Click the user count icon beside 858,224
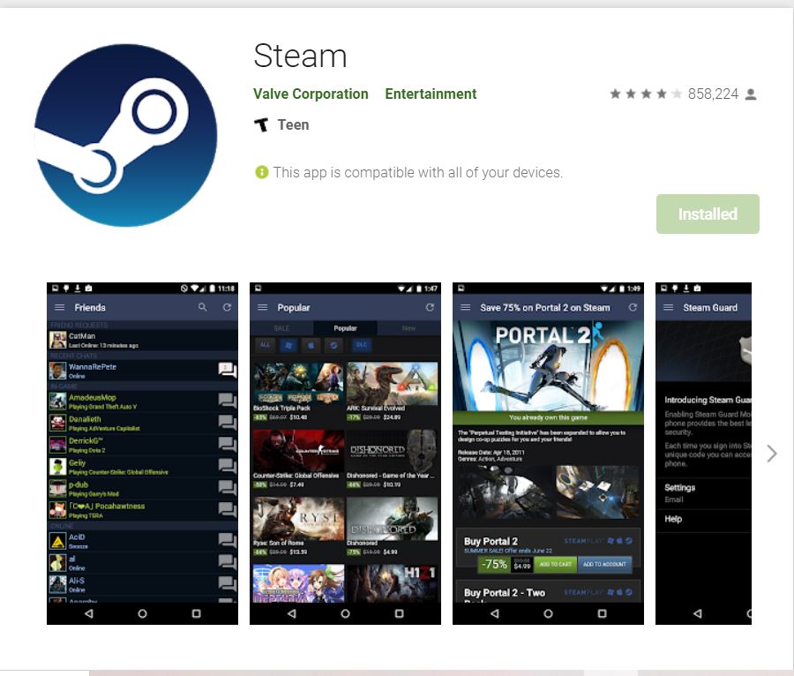The width and height of the screenshot is (794, 676). click(x=751, y=94)
